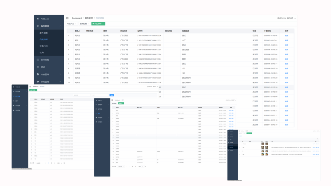Image resolution: width=331 pixels, height=186 pixels.
Task: Switch to the 服务配置 page tab
Action: [84, 24]
